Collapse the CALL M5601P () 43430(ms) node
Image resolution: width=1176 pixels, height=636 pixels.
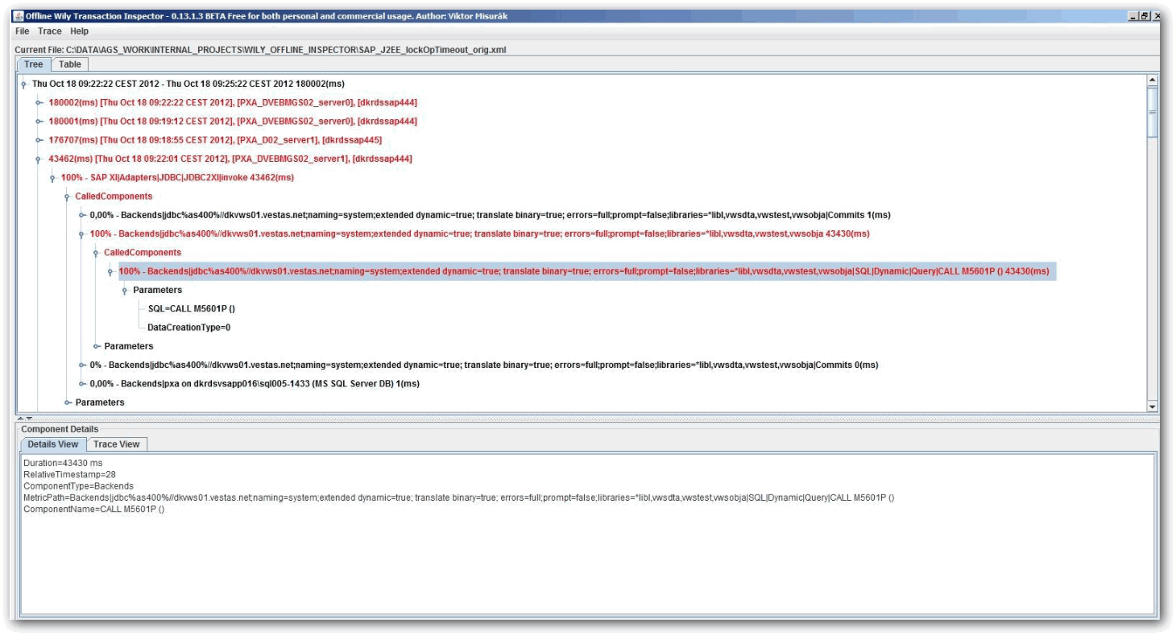click(x=110, y=271)
